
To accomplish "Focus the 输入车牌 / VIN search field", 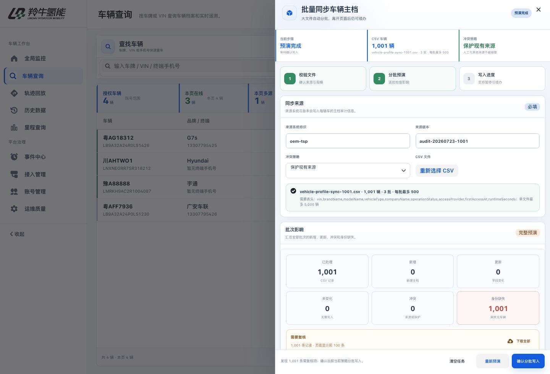I will coord(187,66).
